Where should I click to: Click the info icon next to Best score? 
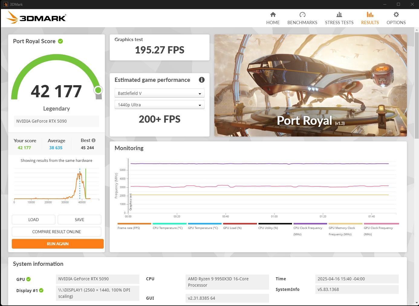click(93, 140)
